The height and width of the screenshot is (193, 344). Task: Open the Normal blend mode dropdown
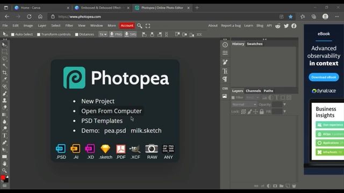(244, 105)
